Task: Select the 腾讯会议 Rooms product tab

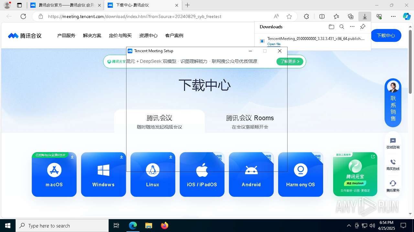Action: coord(250,121)
